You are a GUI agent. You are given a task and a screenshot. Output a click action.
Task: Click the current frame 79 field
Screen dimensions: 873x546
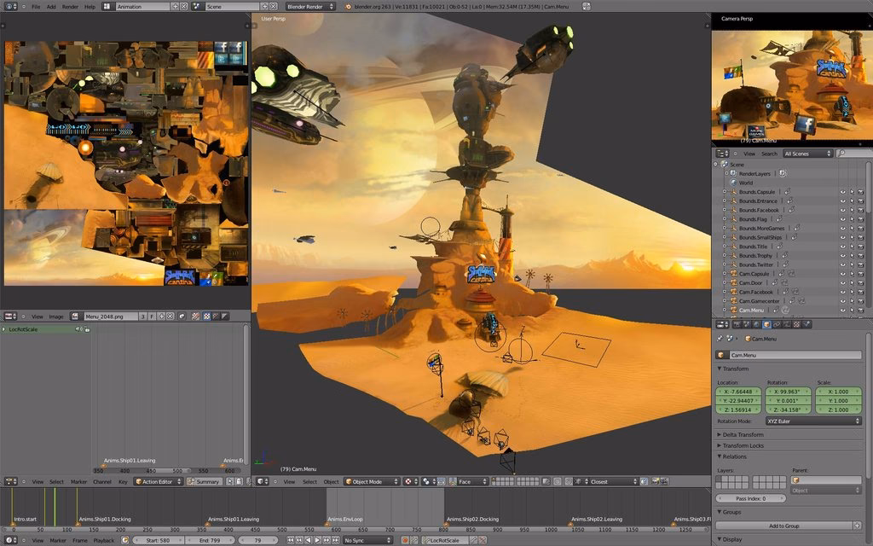[x=257, y=540]
